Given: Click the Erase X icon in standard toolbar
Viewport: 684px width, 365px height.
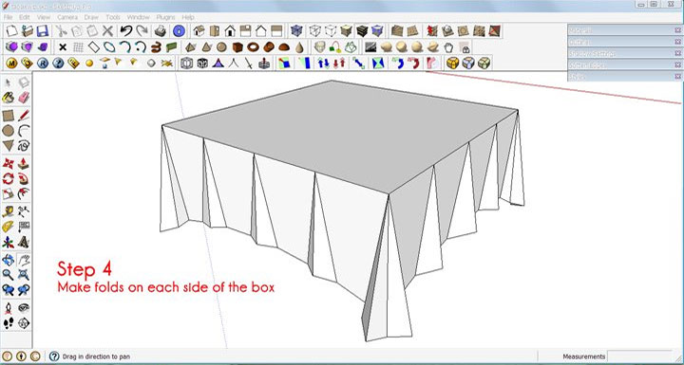Looking at the screenshot, I should click(x=107, y=31).
